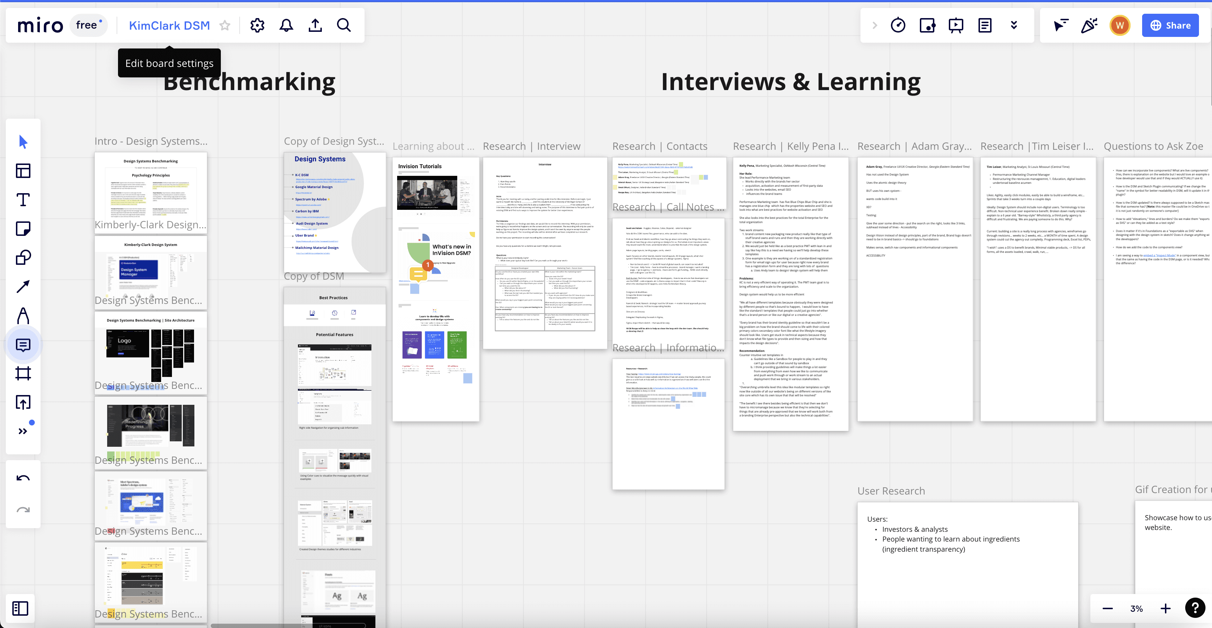
Task: Toggle hide collaborators' cursors icon
Action: coord(1061,25)
